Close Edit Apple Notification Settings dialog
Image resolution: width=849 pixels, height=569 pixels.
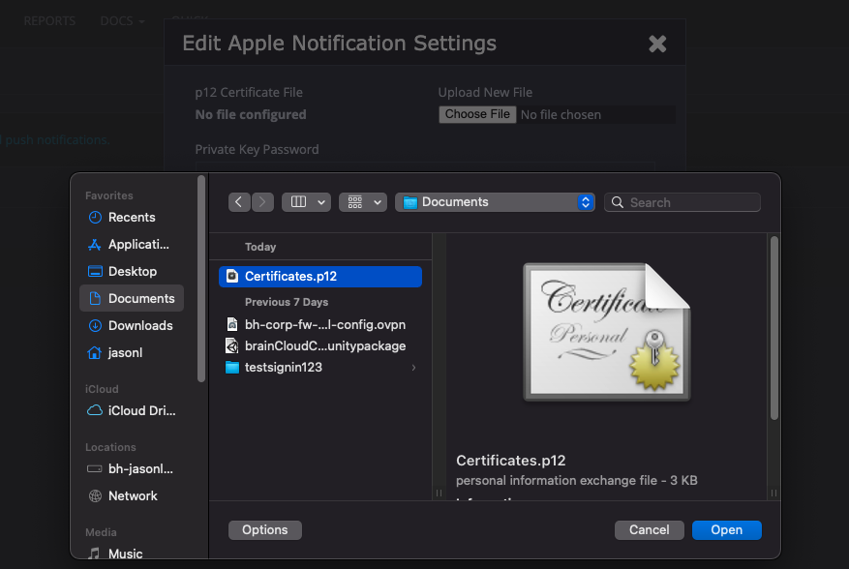pos(657,44)
